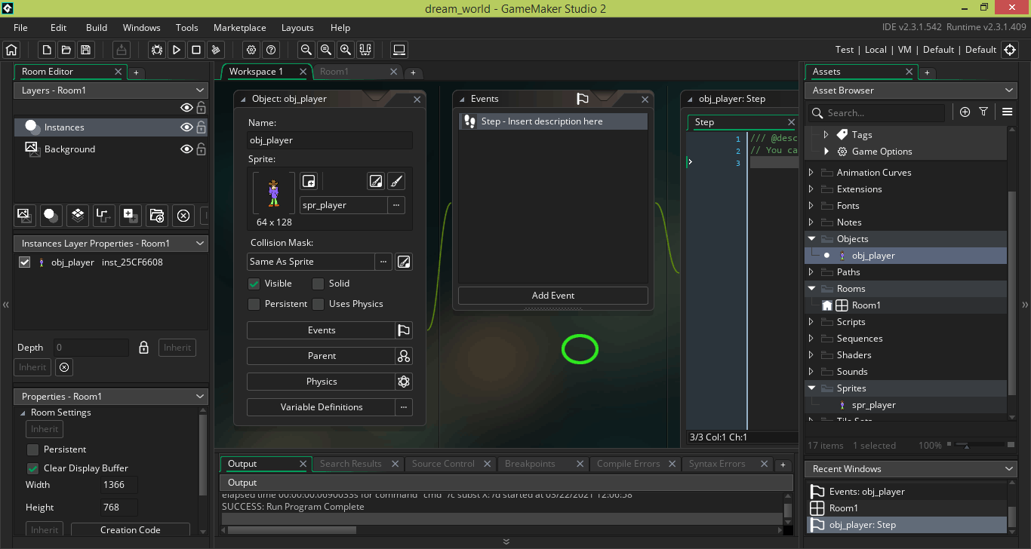Open the Layouts menu
This screenshot has height=549, width=1031.
pyautogui.click(x=297, y=28)
